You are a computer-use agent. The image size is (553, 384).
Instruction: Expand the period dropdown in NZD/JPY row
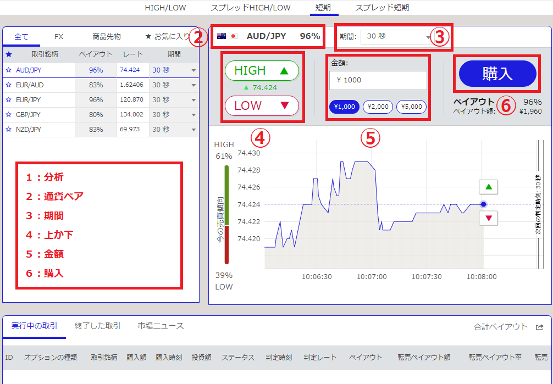193,130
